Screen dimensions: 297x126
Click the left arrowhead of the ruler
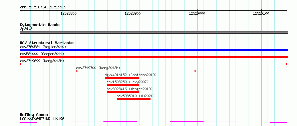pyautogui.click(x=21, y=10)
